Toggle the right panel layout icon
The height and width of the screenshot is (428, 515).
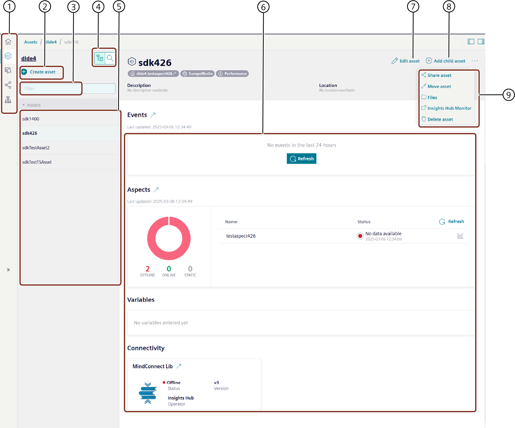(481, 42)
